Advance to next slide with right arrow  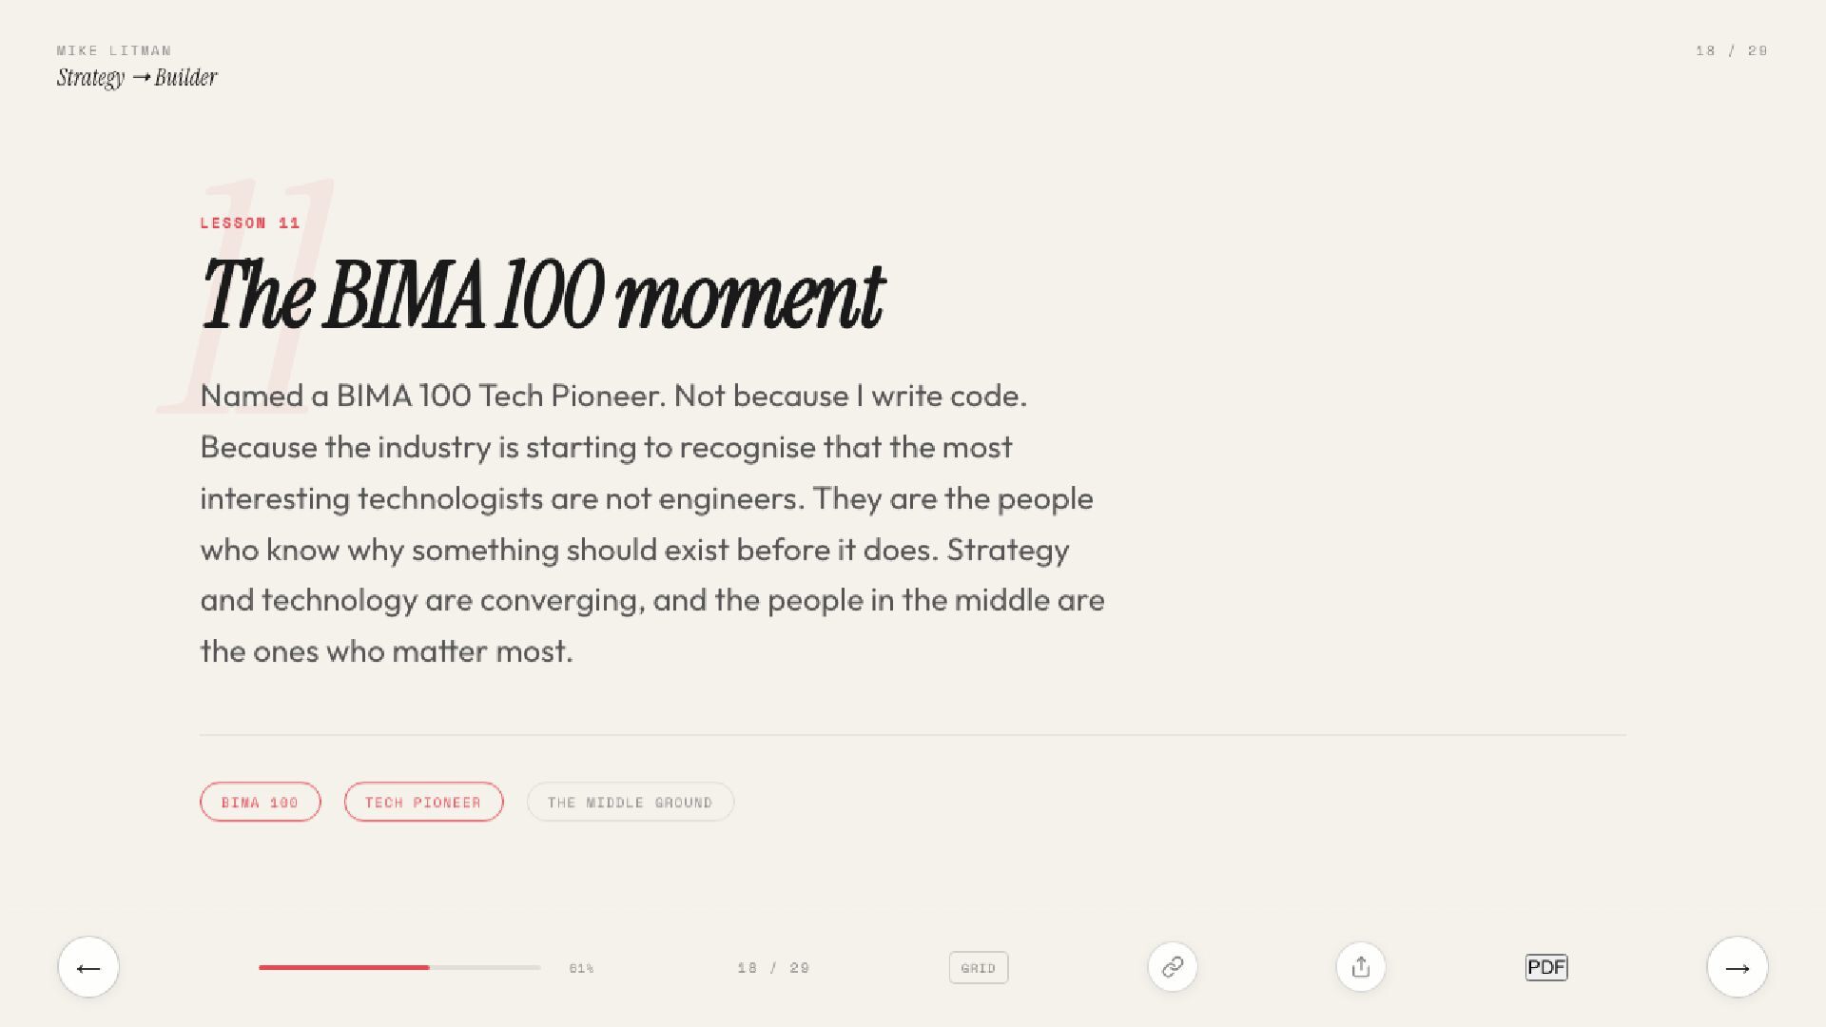(x=1737, y=967)
